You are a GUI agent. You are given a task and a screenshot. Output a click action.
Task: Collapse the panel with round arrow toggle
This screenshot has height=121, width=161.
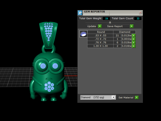pos(110,23)
